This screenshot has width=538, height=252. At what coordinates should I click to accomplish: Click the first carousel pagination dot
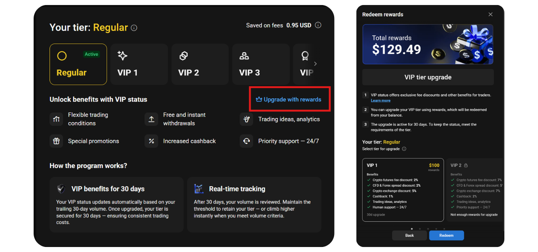pos(411,229)
